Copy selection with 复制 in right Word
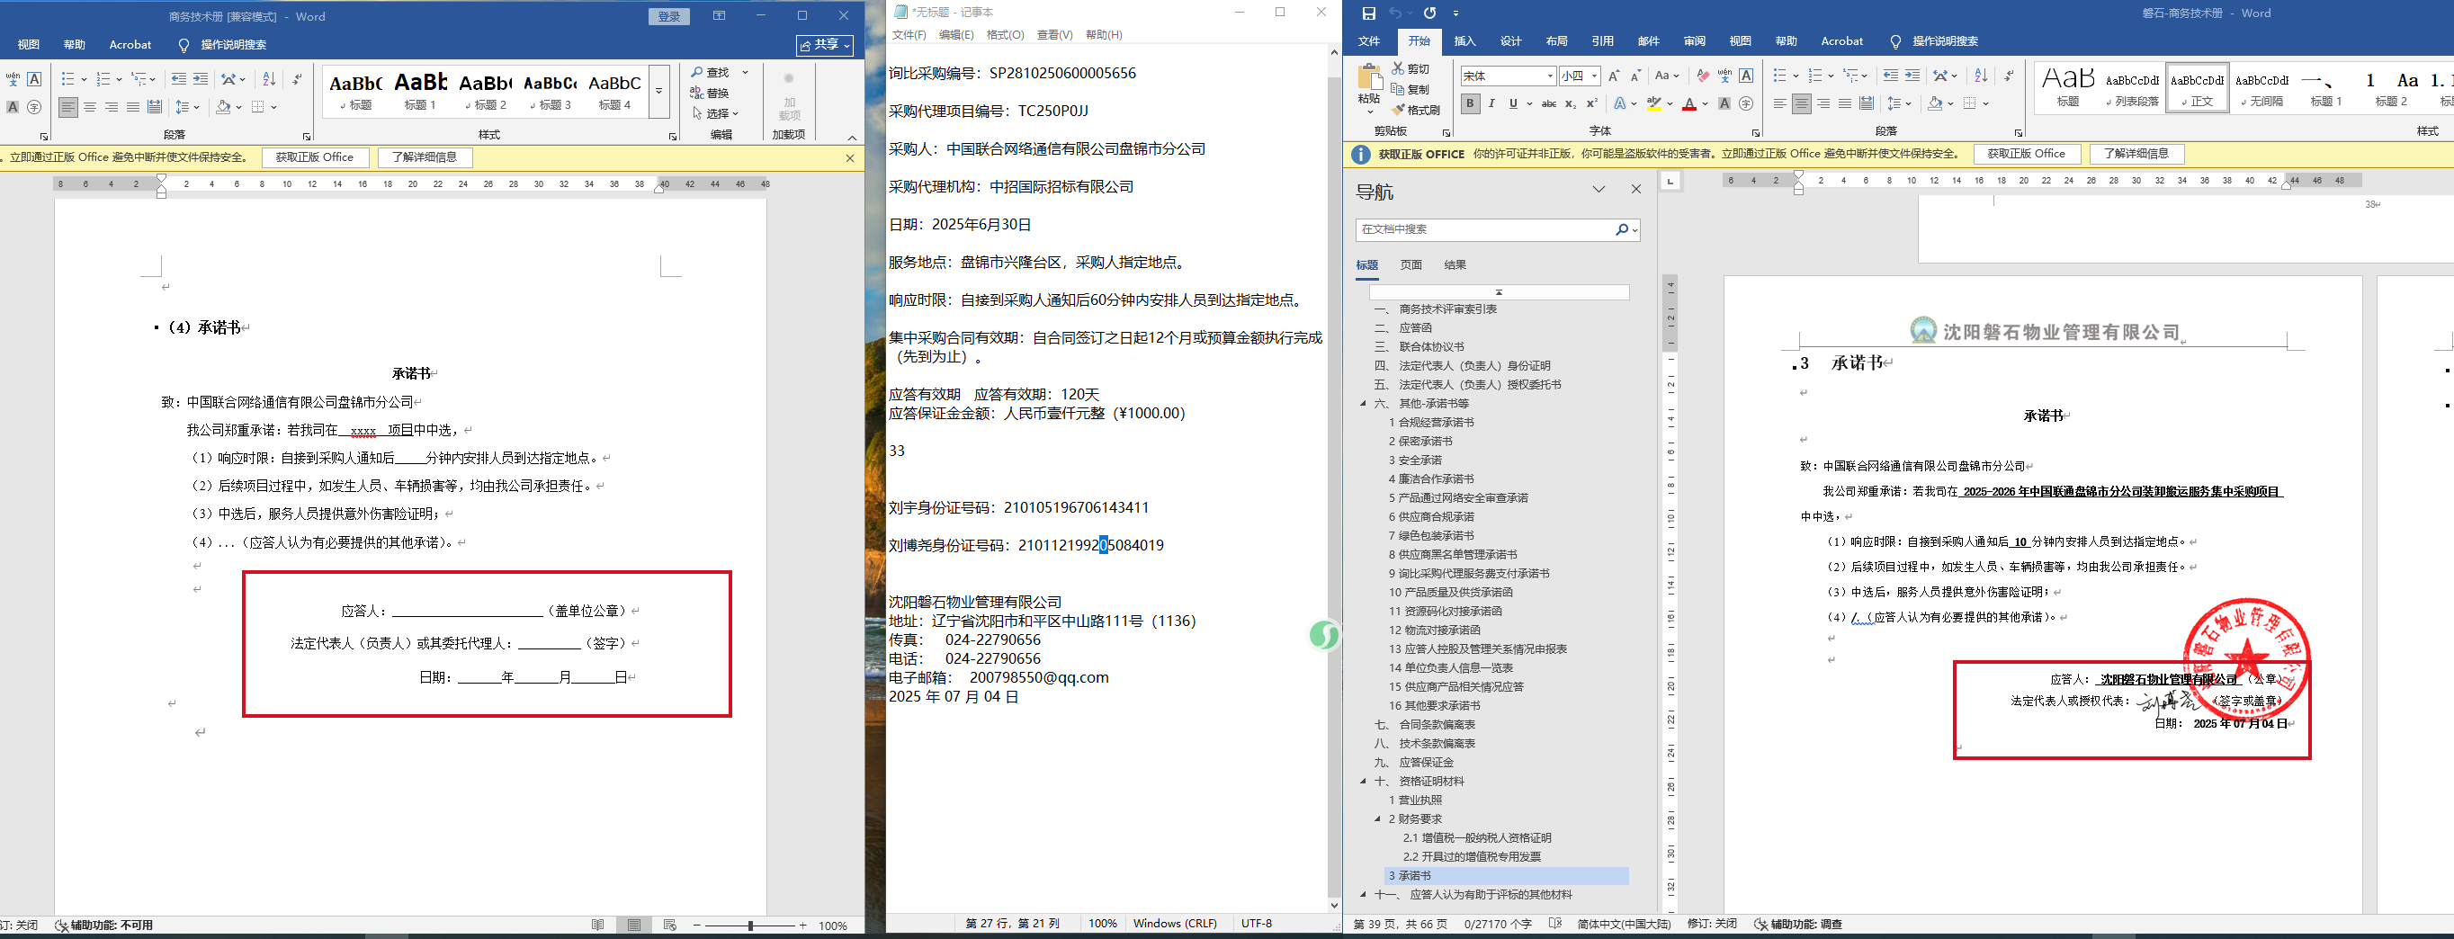The image size is (2454, 939). pyautogui.click(x=1410, y=90)
